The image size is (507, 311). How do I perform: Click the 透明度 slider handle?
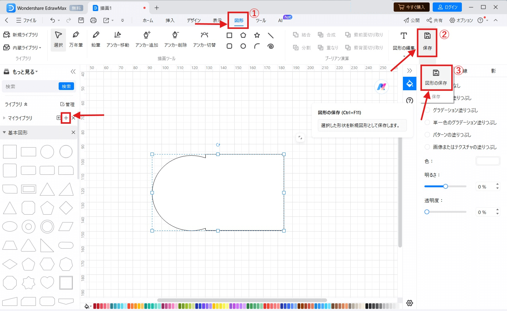pos(427,212)
